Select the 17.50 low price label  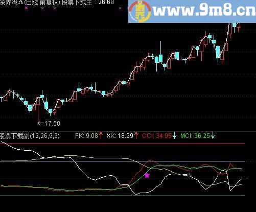point(52,124)
